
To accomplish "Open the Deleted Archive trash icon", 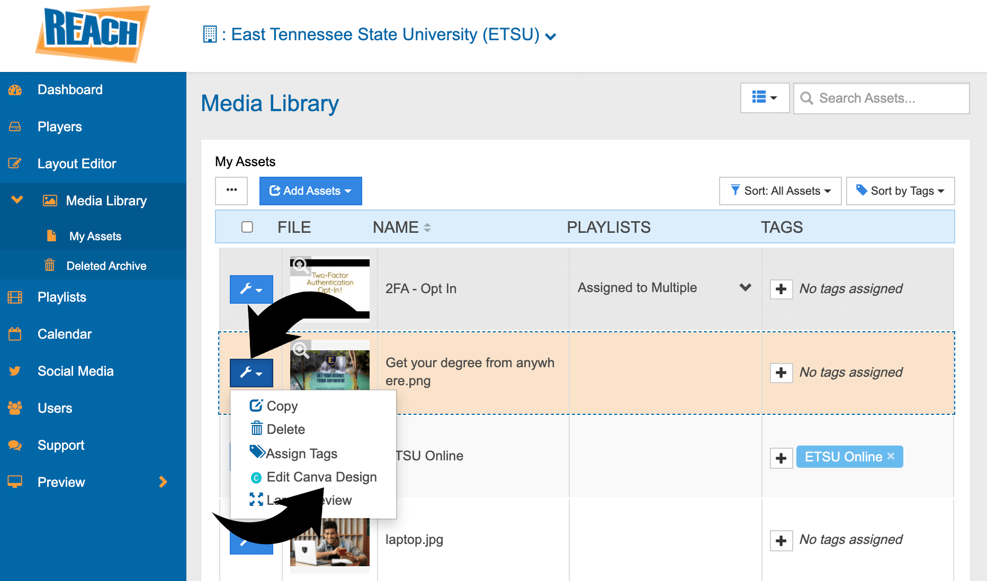I will pos(49,266).
